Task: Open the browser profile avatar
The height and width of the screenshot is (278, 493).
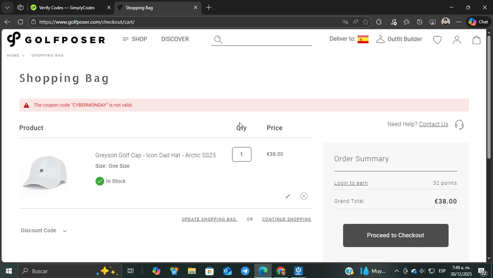Action: click(x=446, y=22)
